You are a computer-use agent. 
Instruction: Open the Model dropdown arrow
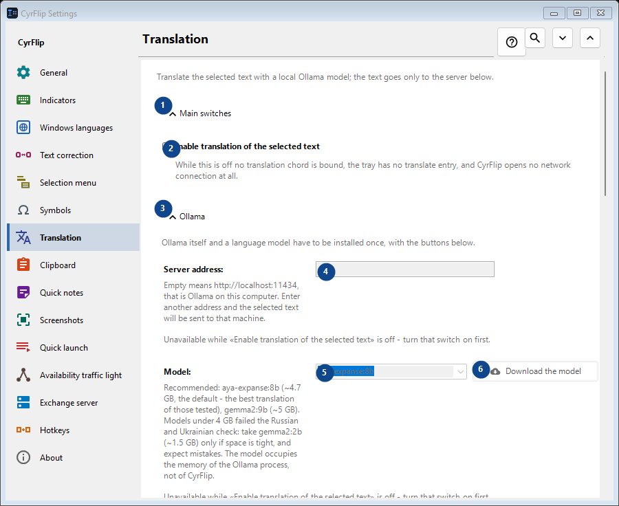(460, 372)
